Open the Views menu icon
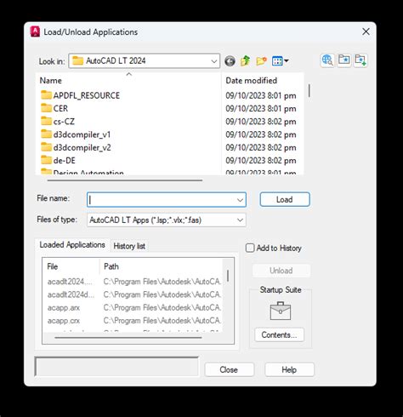This screenshot has height=417, width=403. [x=280, y=60]
